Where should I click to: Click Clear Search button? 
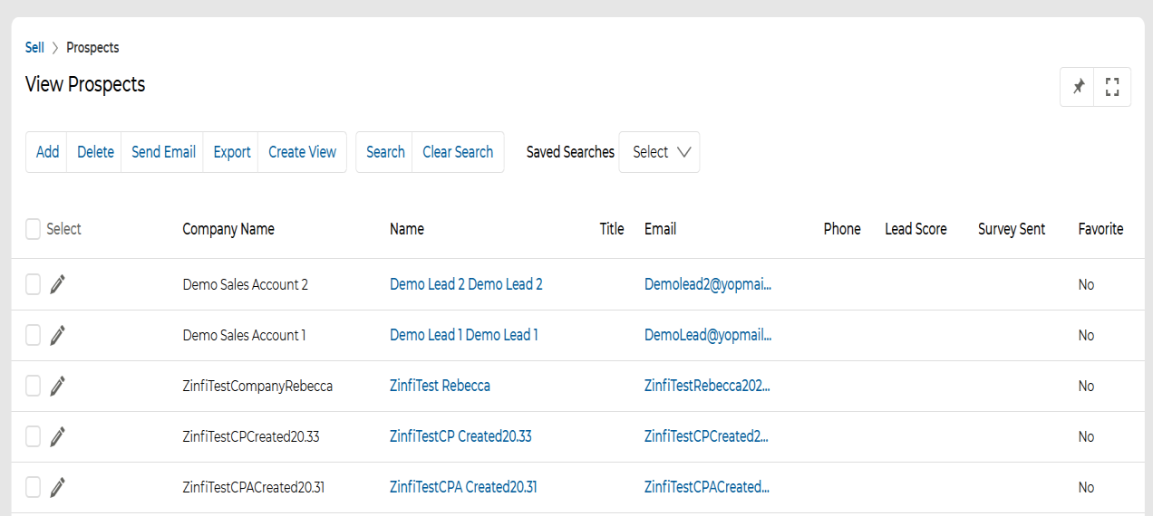[458, 152]
